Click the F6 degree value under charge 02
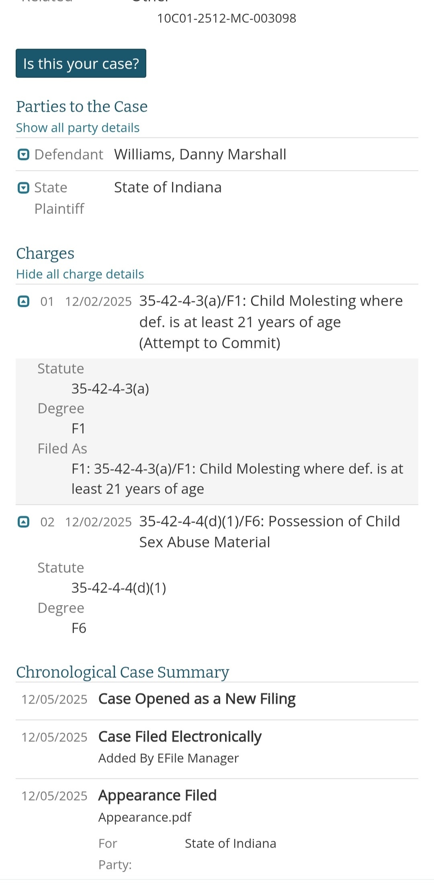 pyautogui.click(x=79, y=628)
